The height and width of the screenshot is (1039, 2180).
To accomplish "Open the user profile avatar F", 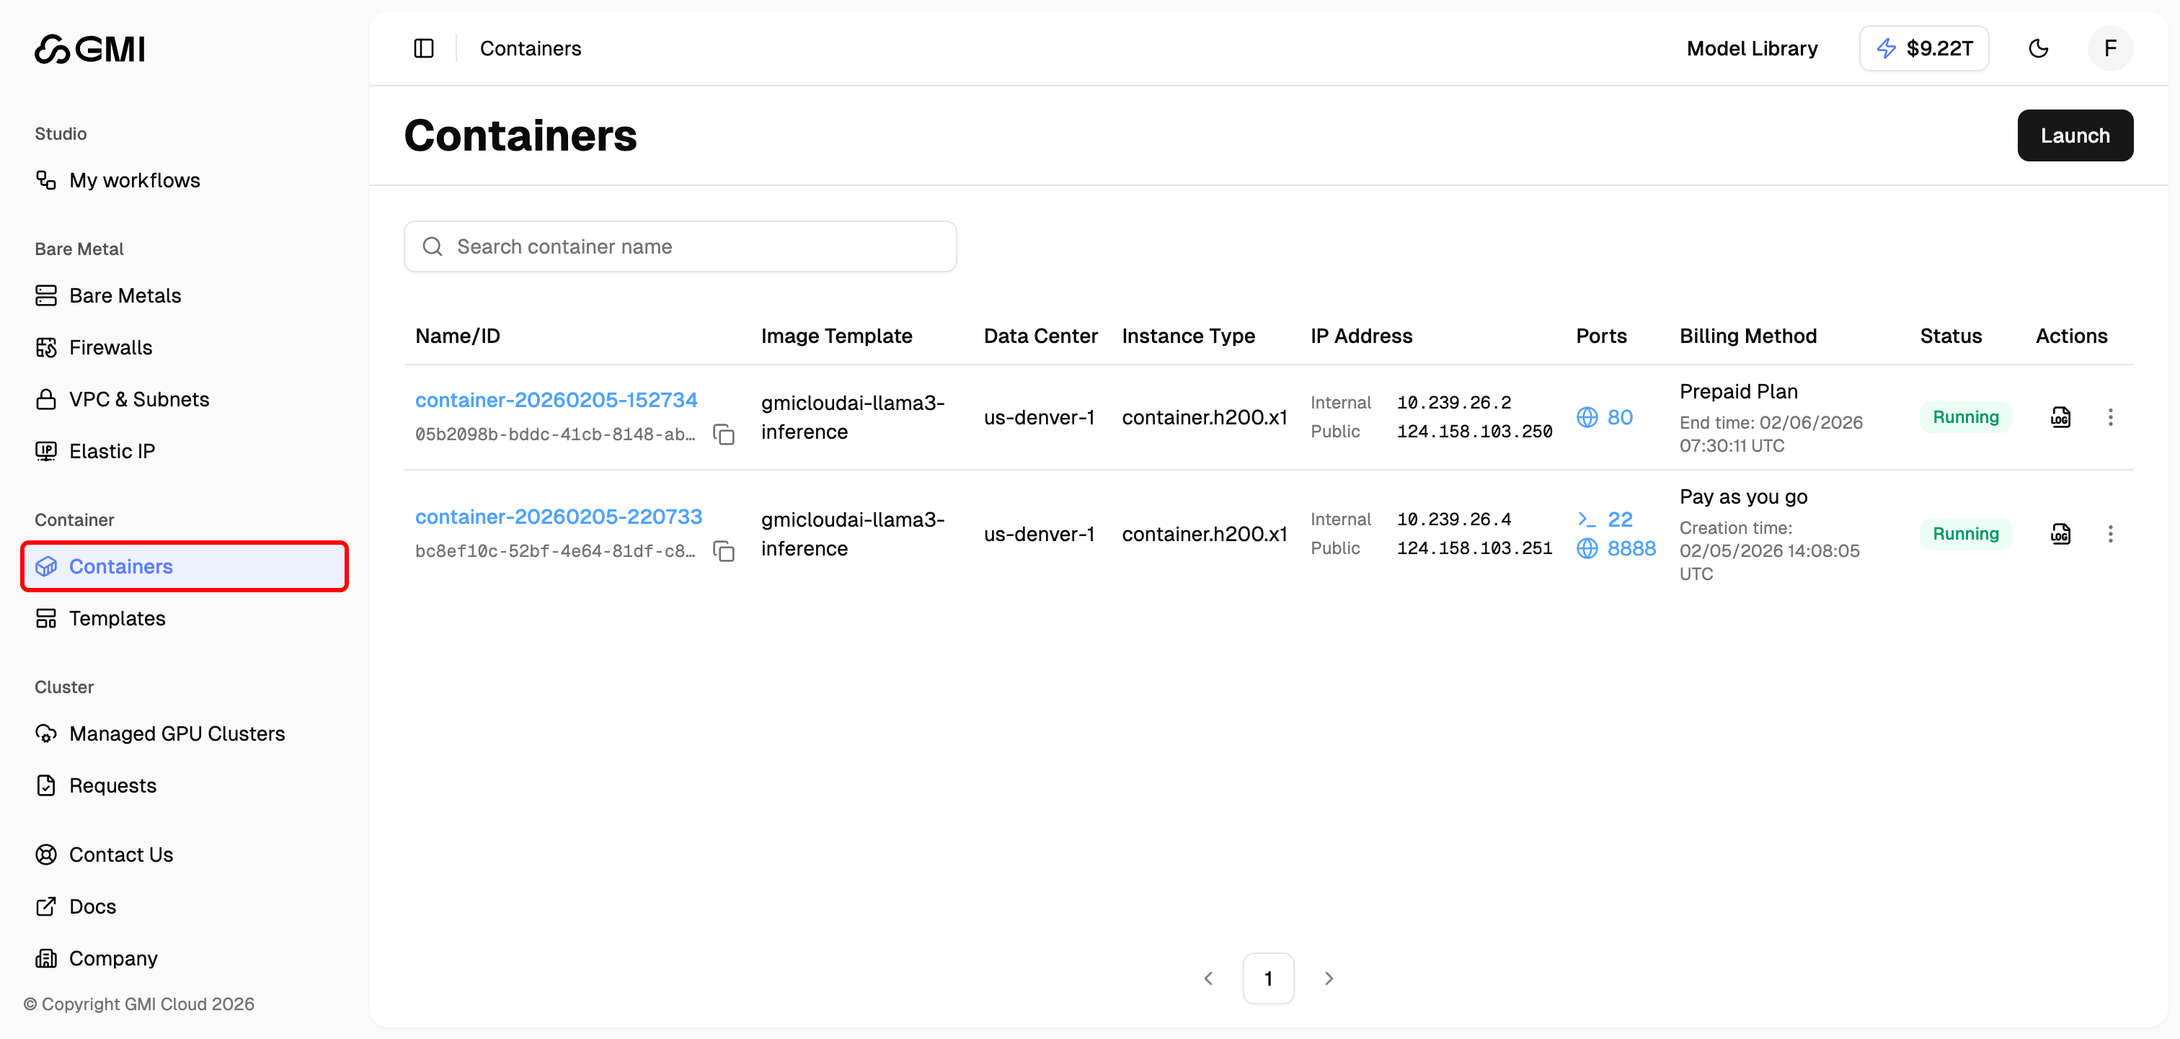I will pos(2110,48).
